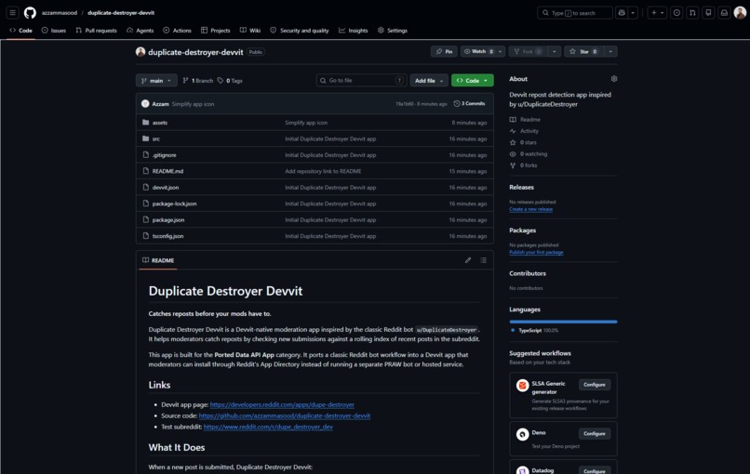The image size is (750, 474).
Task: Open the README outline list icon
Action: pyautogui.click(x=484, y=260)
